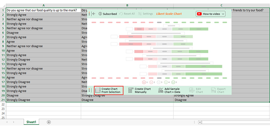This screenshot has height=129, width=270.
Task: Select cell A17 'Strongly Disagree'
Action: tap(44, 82)
